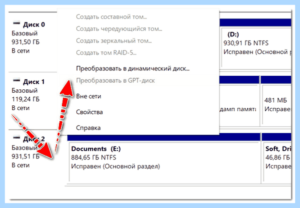Image resolution: width=300 pixels, height=208 pixels.
Task: Click the Диск 1 label
Action: click(33, 82)
